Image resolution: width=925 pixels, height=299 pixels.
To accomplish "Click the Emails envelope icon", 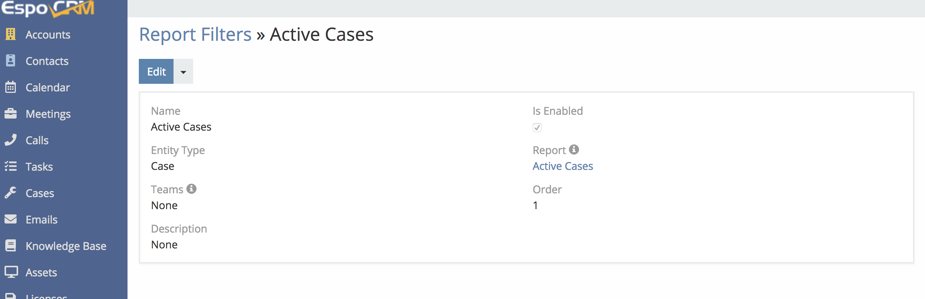I will click(11, 219).
